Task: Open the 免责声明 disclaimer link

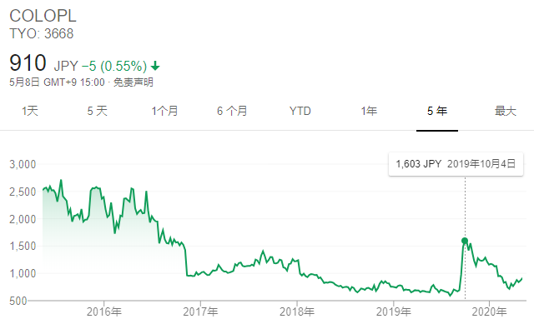Action: tap(133, 82)
